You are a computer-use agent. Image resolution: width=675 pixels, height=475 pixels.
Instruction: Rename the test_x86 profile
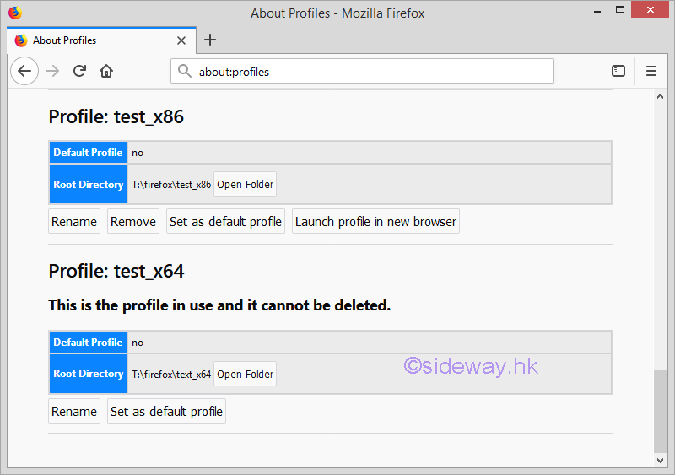(x=74, y=222)
